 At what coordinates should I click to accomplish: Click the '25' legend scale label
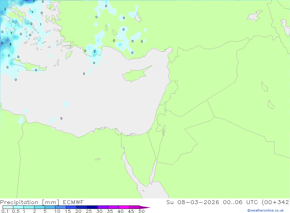tap(89, 211)
